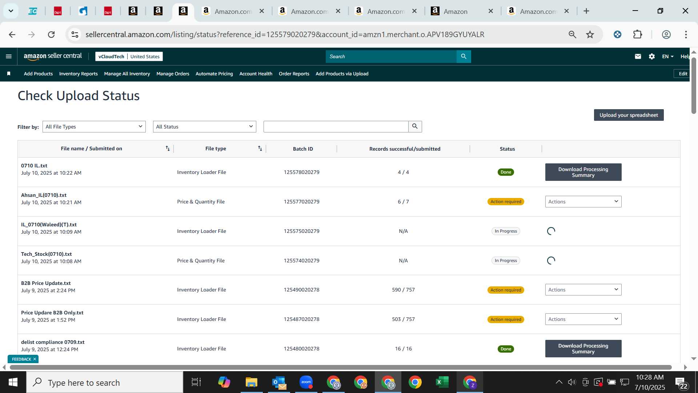
Task: Click the Action required badge for Ahsan_IL(0710).txt
Action: pyautogui.click(x=506, y=202)
